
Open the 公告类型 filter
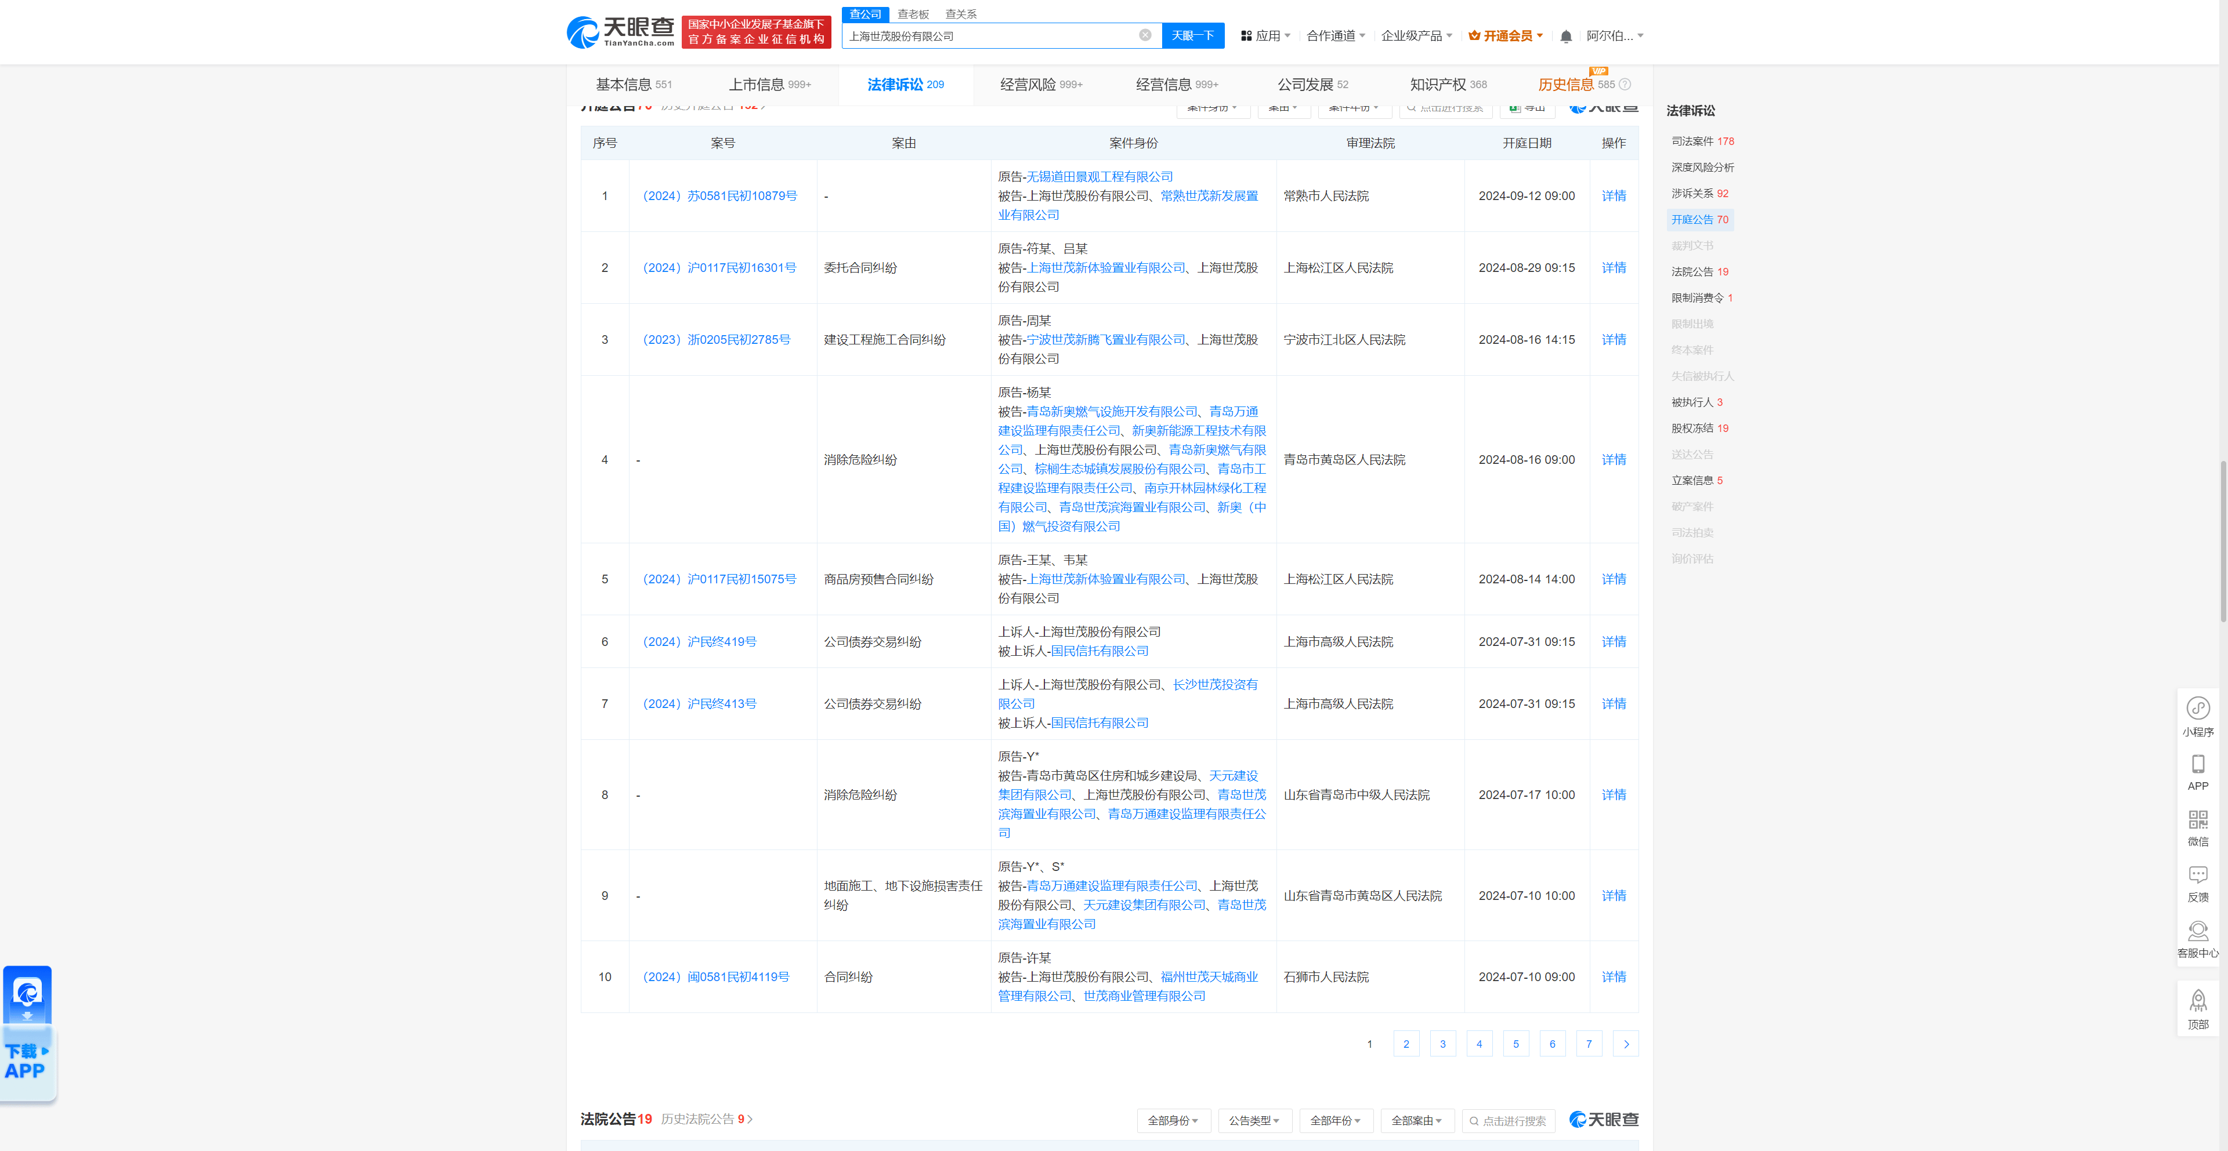(1254, 1121)
